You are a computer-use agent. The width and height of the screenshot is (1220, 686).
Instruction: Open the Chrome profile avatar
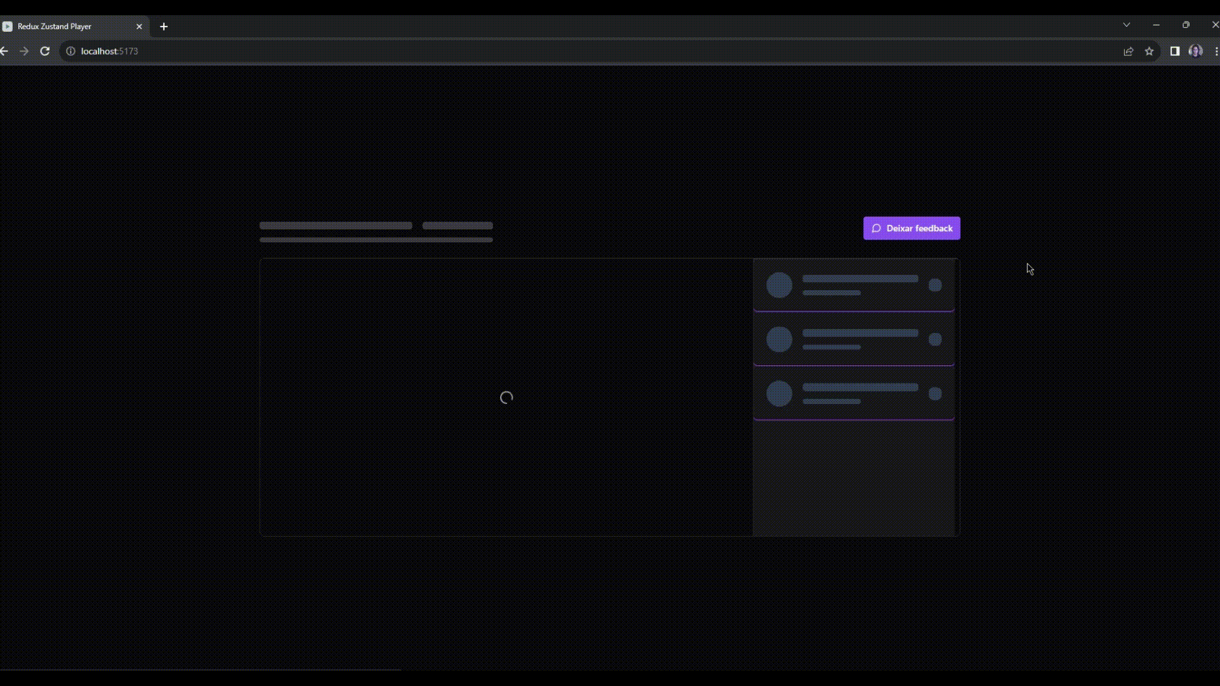pos(1195,51)
